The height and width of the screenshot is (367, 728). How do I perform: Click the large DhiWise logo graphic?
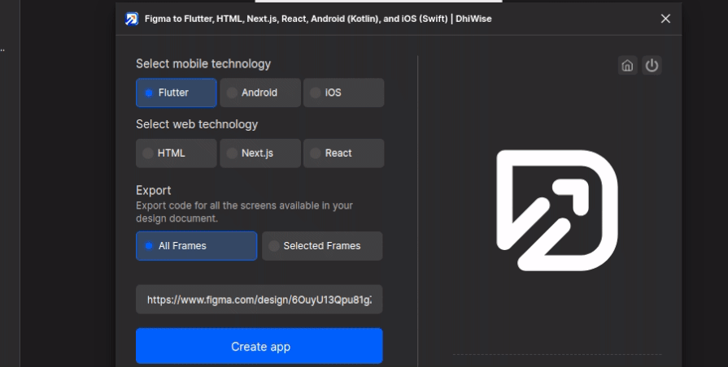tap(557, 209)
